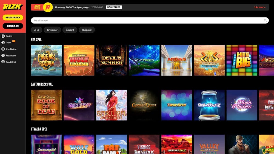Select the Jackpott filter
Viewport: 274px width, 154px height.
(x=70, y=30)
